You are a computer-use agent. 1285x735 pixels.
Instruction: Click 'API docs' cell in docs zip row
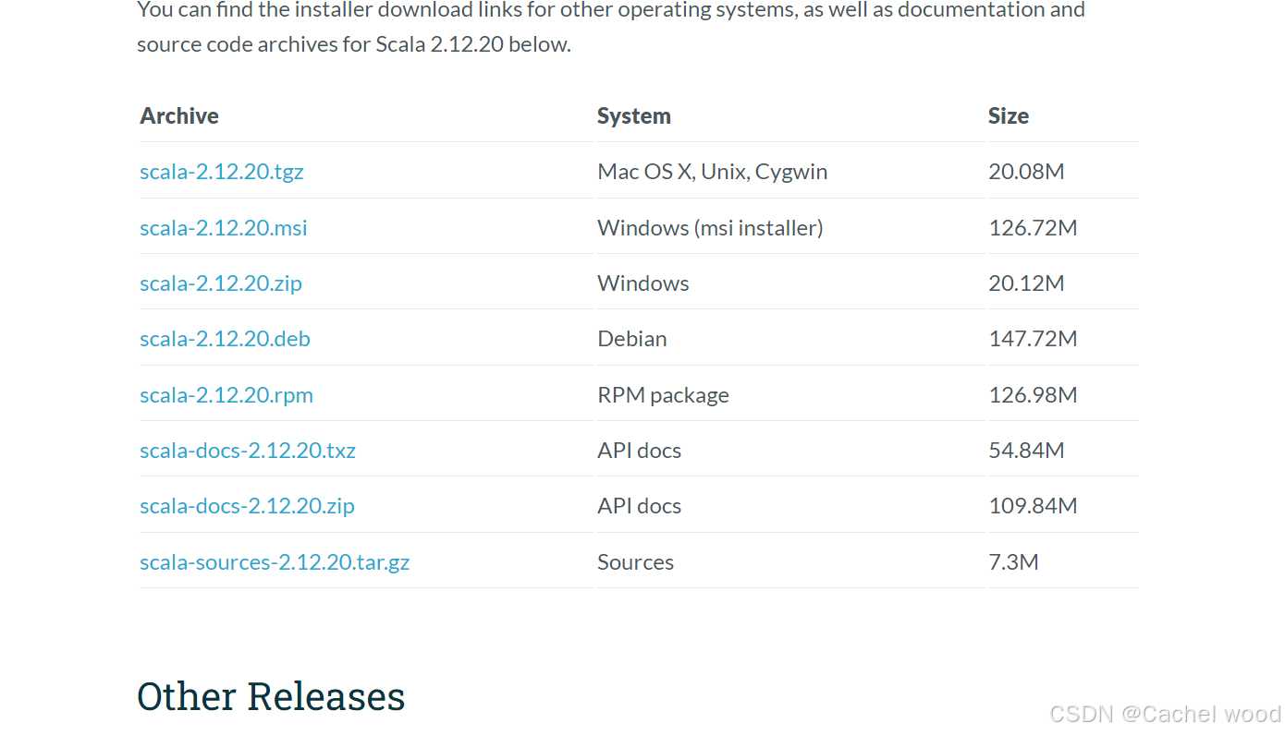(639, 506)
